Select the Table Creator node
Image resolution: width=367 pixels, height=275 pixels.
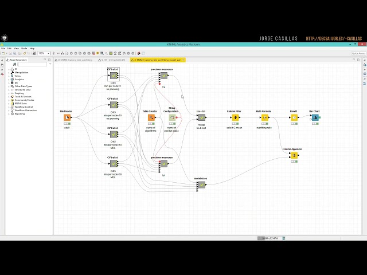(151, 117)
